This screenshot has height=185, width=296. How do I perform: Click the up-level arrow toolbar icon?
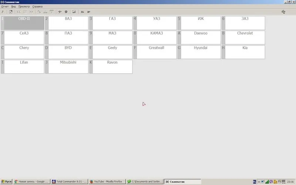pos(3,12)
